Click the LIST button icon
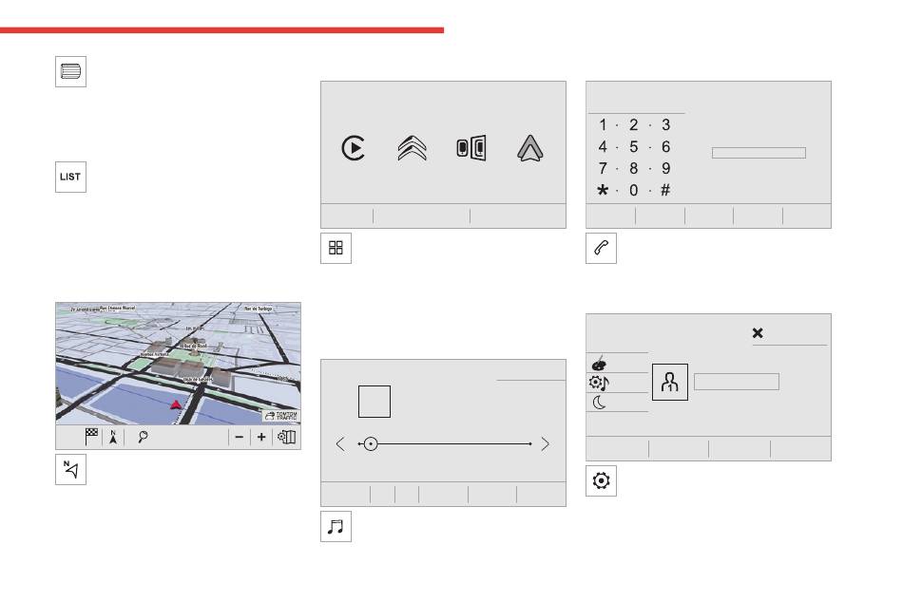The image size is (903, 601). point(70,177)
